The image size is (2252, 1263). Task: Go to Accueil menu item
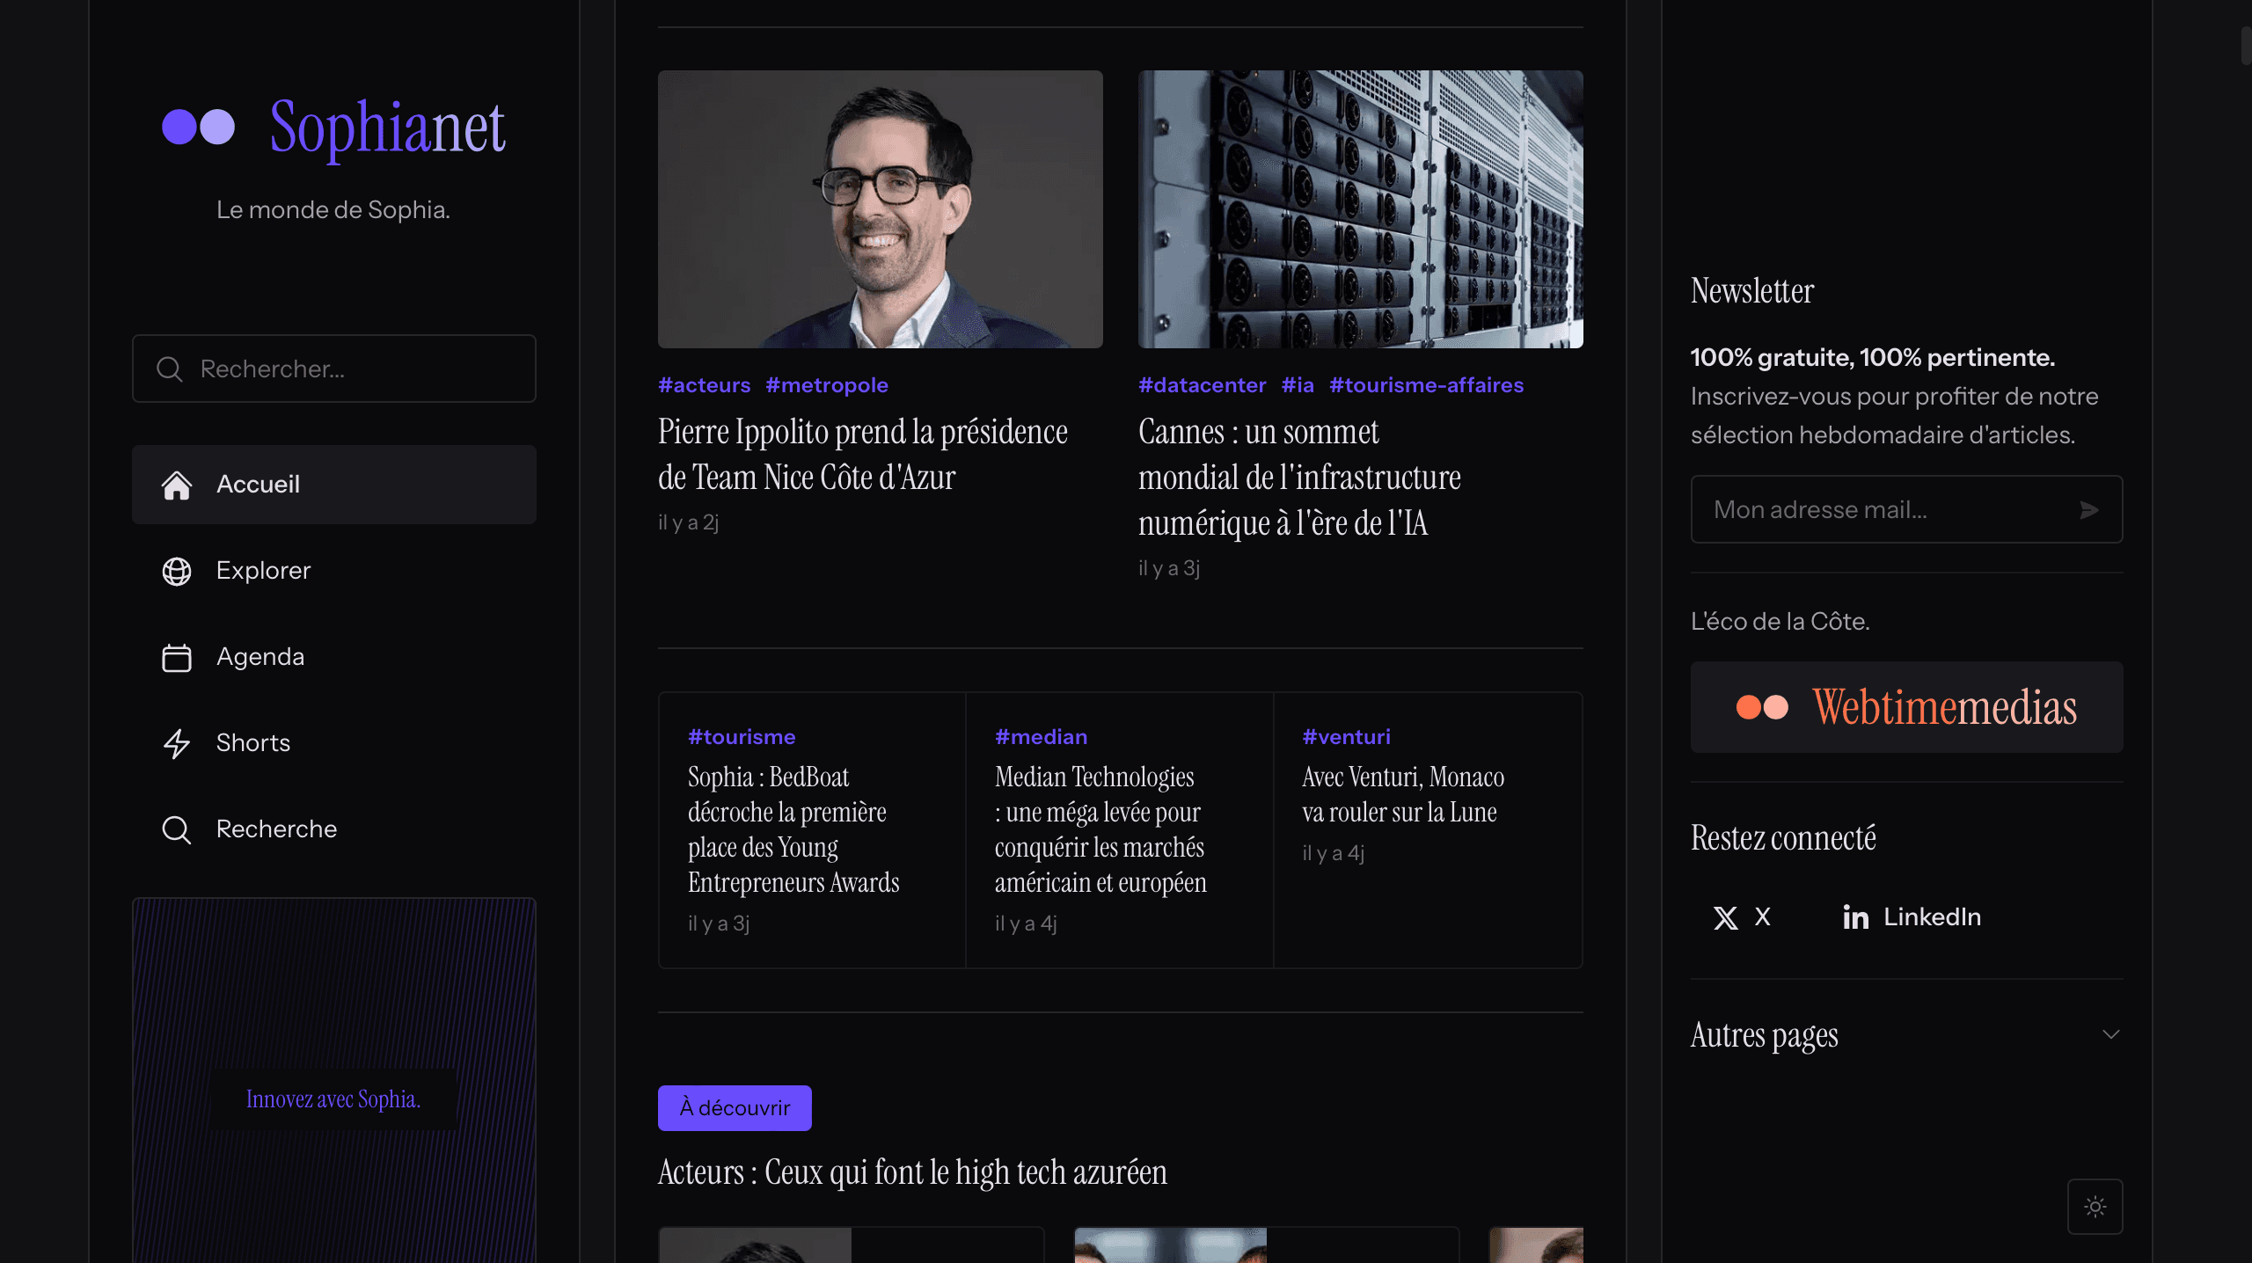click(334, 485)
